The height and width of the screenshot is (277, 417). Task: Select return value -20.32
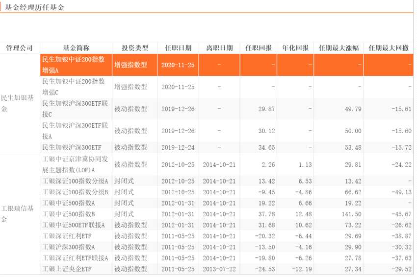click(265, 236)
